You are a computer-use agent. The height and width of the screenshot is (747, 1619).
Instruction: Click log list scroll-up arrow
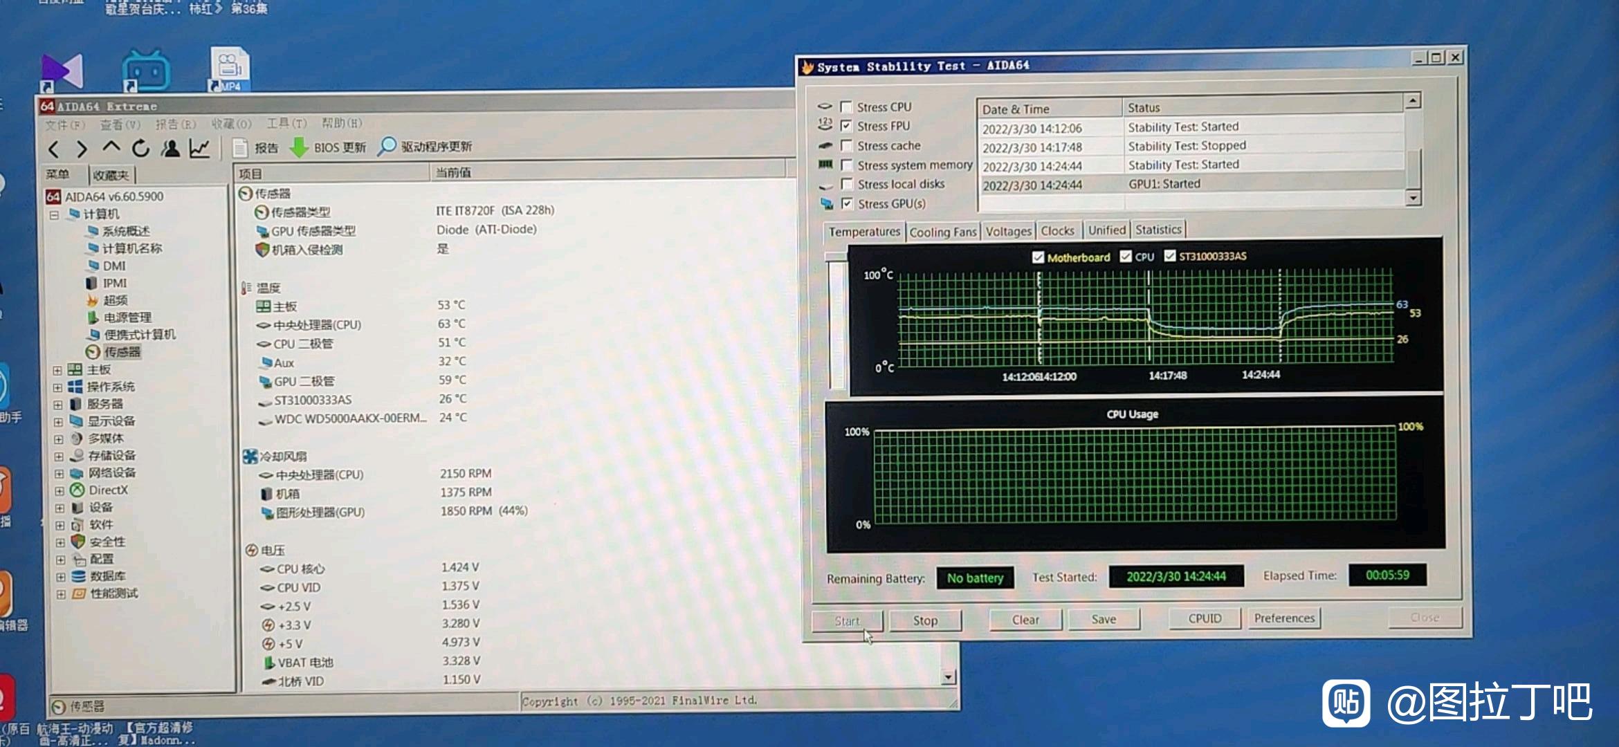point(1412,101)
